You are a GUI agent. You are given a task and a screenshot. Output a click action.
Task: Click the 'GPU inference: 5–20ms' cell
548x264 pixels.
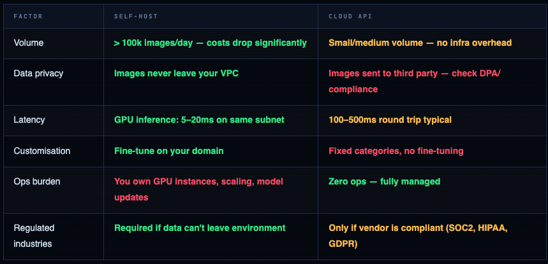198,120
